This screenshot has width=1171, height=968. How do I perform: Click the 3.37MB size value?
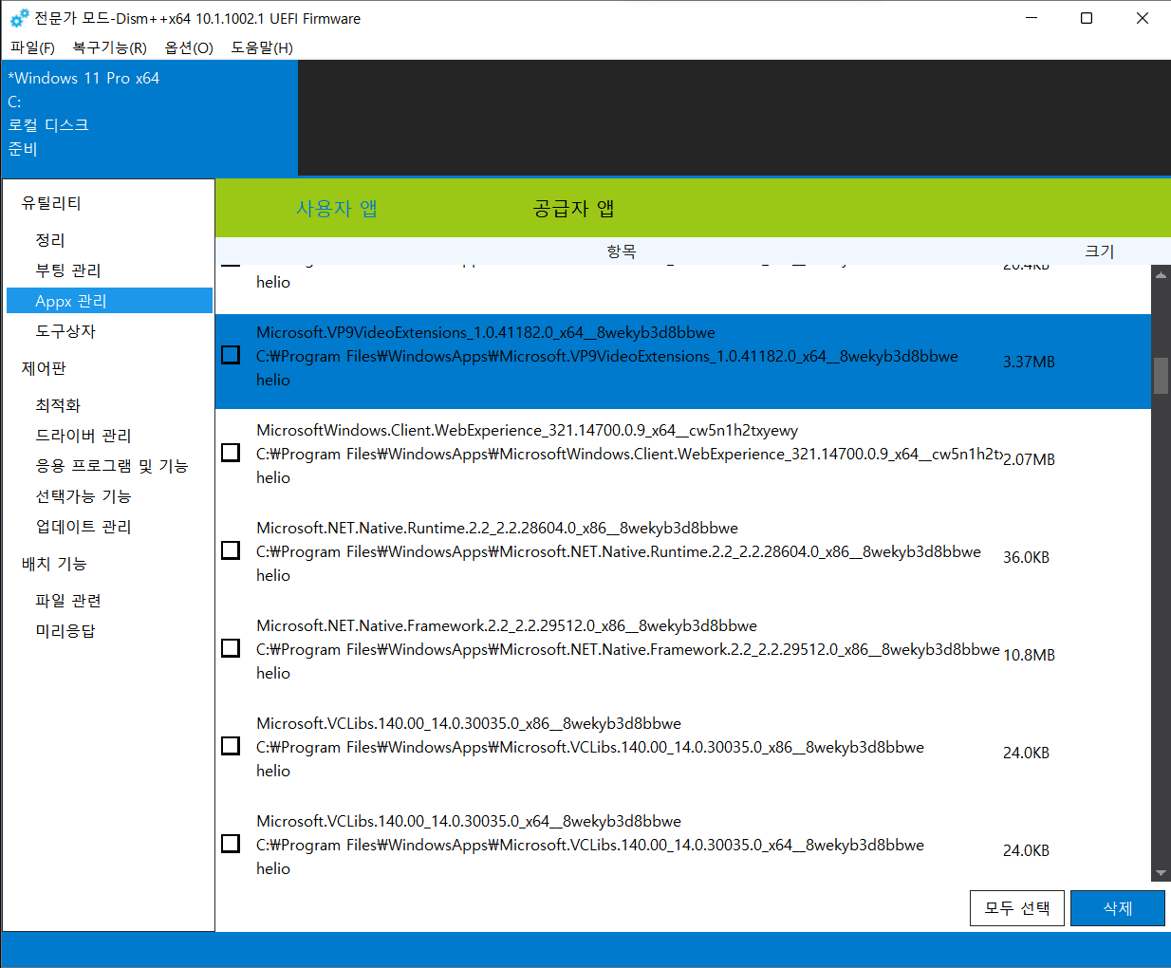[1029, 362]
